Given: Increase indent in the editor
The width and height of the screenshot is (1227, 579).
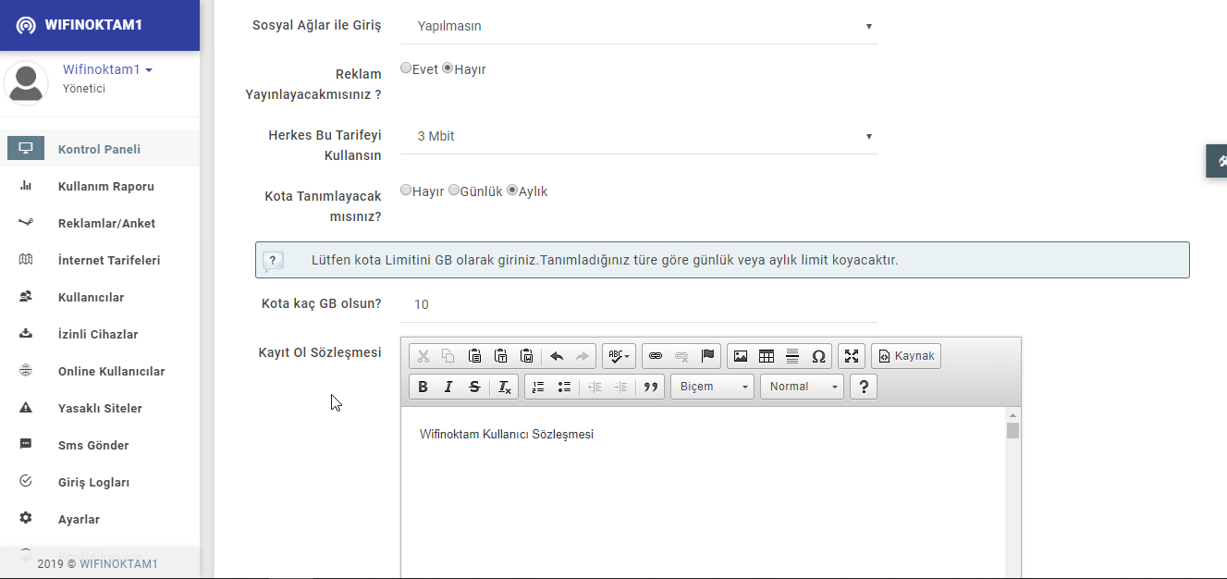Looking at the screenshot, I should [620, 387].
